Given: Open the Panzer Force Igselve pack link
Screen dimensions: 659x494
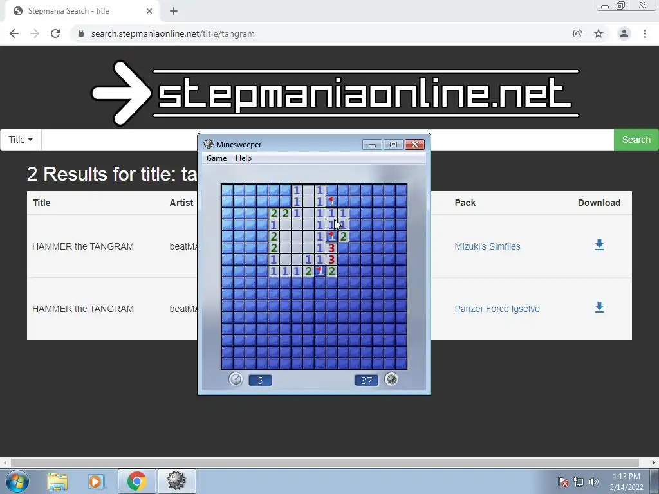Looking at the screenshot, I should pos(497,309).
